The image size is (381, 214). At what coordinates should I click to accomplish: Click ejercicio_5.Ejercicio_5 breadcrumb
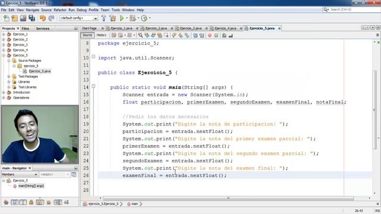tap(103, 204)
